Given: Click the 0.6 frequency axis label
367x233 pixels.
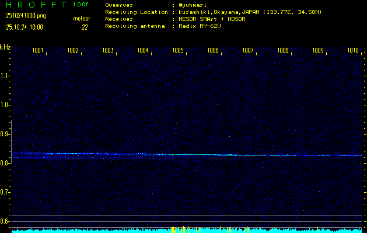Looking at the screenshot, I should tap(5, 221).
